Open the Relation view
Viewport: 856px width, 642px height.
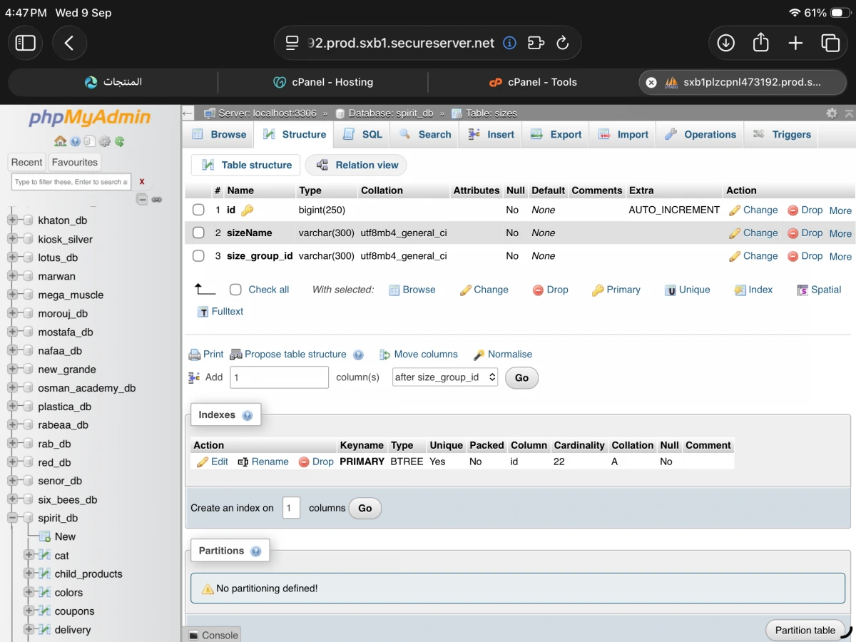pos(357,165)
